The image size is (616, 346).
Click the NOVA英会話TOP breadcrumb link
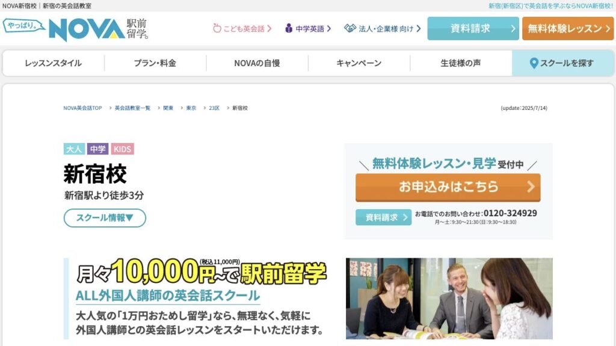[x=82, y=108]
